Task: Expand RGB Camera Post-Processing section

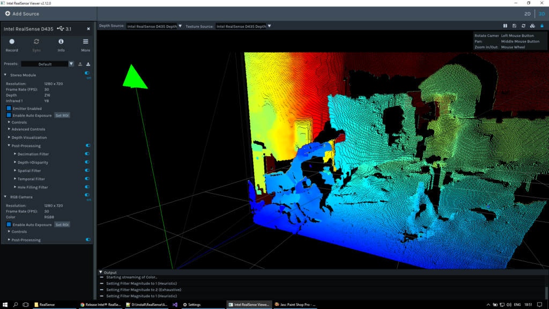Action: [x=9, y=240]
